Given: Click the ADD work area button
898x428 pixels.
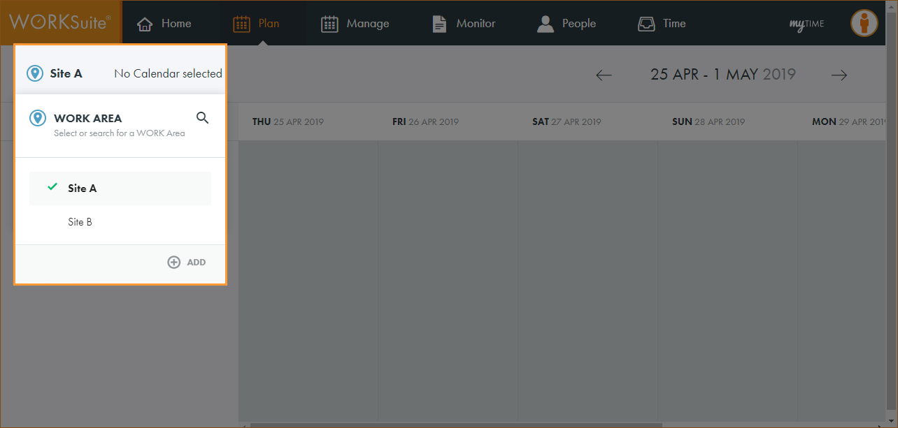Looking at the screenshot, I should click(x=187, y=263).
